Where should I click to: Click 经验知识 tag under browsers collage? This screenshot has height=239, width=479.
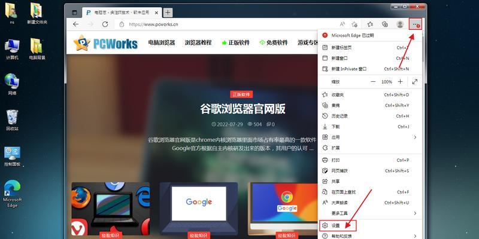111,235
